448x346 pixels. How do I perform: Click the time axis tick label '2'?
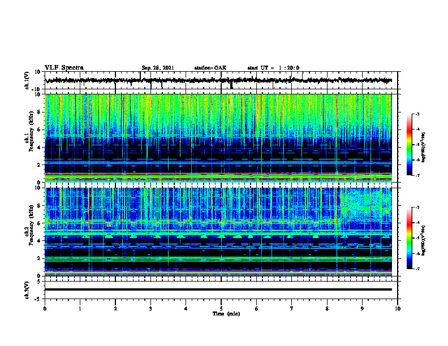pos(115,309)
